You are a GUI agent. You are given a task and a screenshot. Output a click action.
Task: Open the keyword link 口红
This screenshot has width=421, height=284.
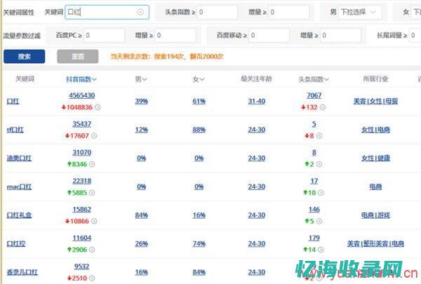tap(13, 101)
